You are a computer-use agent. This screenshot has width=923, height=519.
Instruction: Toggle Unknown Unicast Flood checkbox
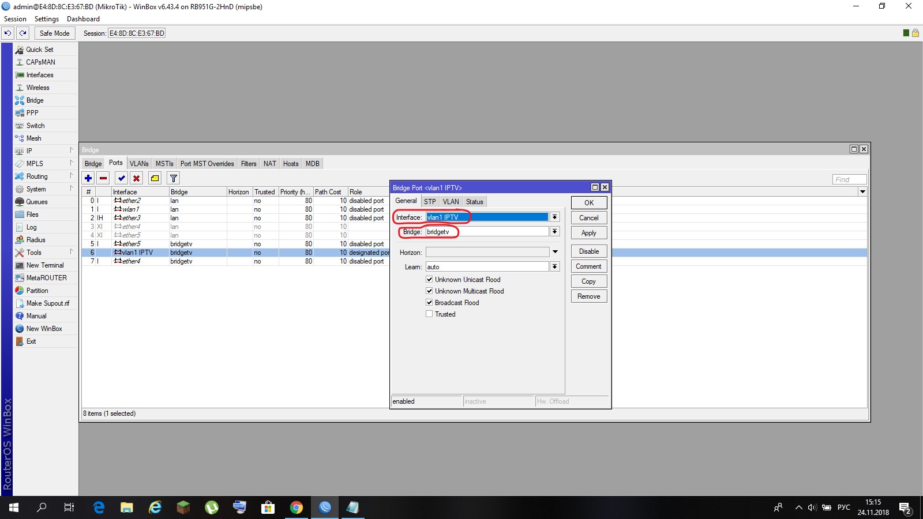pos(429,280)
